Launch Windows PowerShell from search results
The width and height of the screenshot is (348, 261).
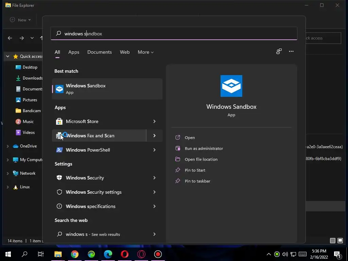click(x=99, y=150)
